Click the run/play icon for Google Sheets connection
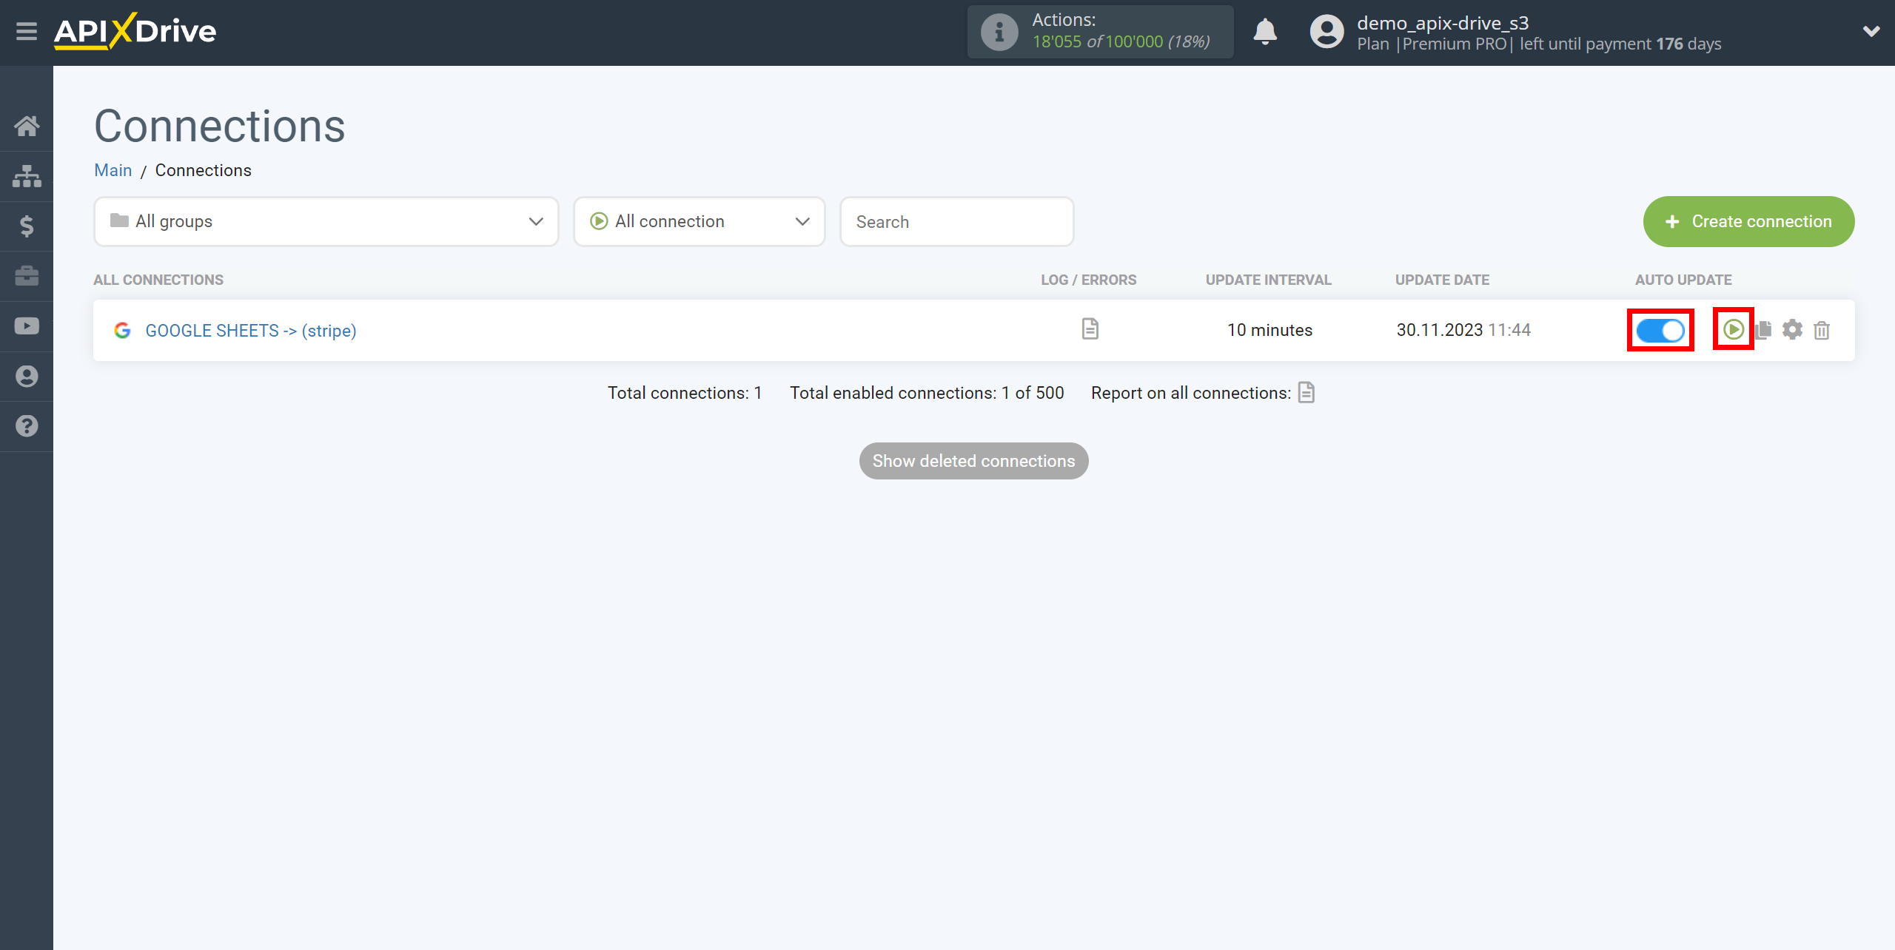 1734,329
